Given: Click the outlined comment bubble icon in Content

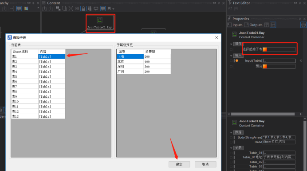Looking at the screenshot, I should coord(96,8).
